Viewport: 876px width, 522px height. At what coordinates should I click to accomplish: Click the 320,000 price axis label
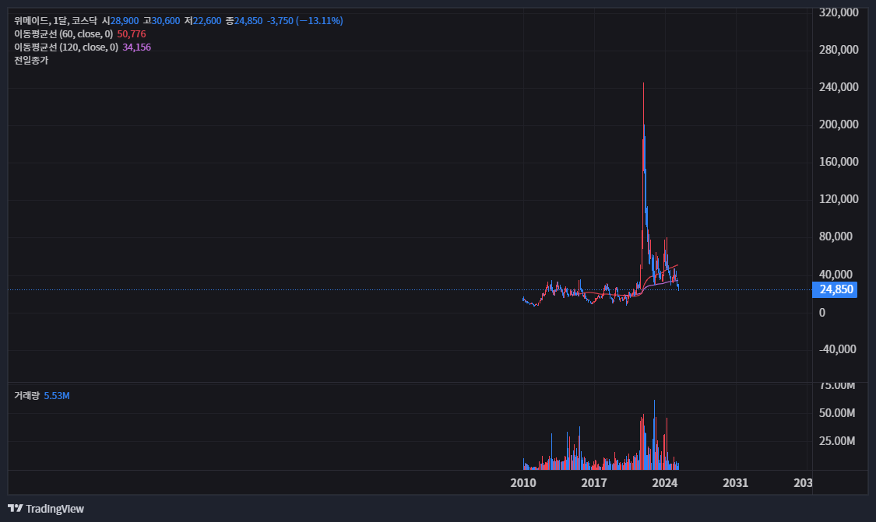point(839,12)
